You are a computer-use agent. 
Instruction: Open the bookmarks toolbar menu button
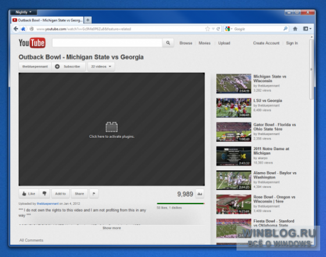click(307, 28)
